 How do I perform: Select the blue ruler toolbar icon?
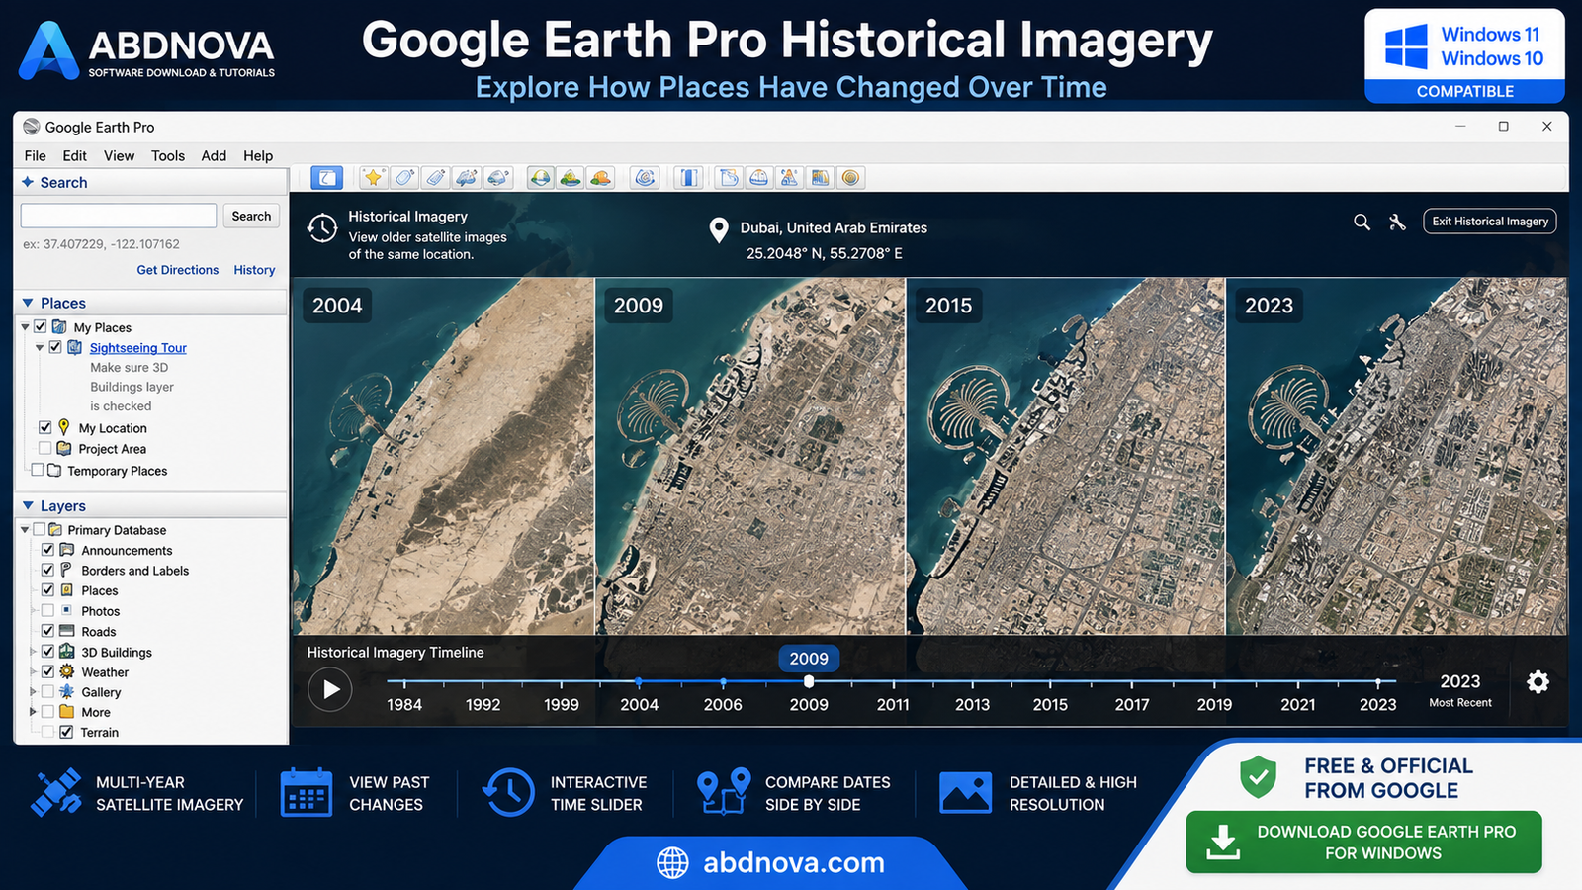[x=689, y=178]
